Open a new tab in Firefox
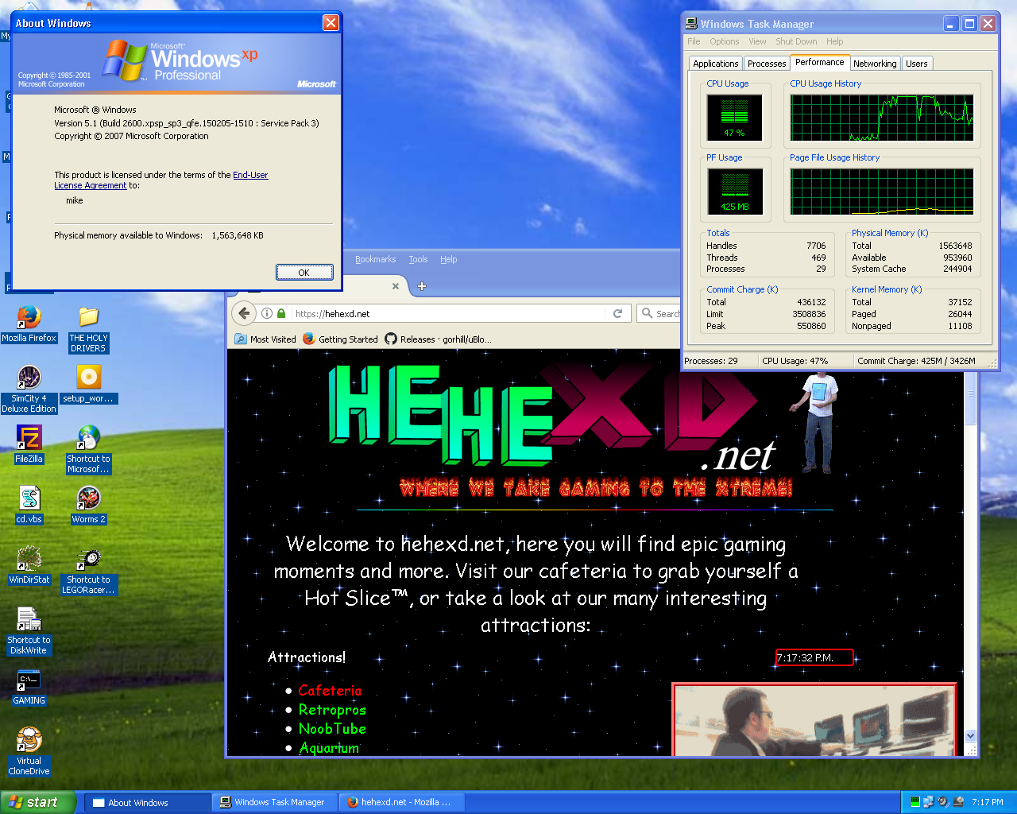 click(422, 286)
